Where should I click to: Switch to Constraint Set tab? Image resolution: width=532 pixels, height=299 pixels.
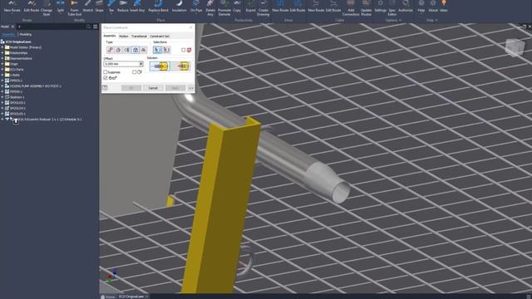click(x=160, y=36)
